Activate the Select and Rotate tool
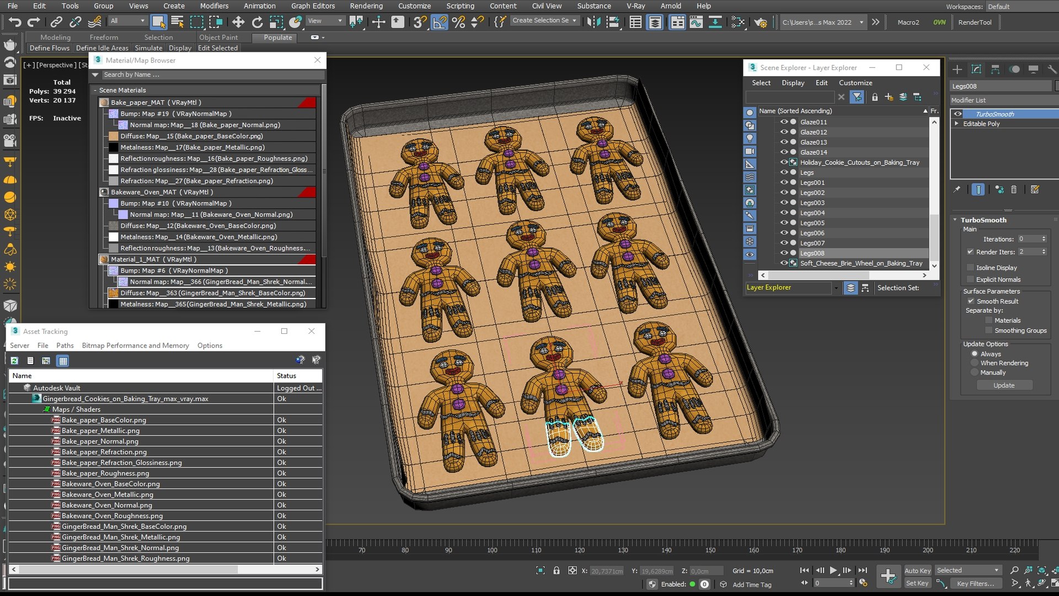This screenshot has height=596, width=1059. (257, 22)
